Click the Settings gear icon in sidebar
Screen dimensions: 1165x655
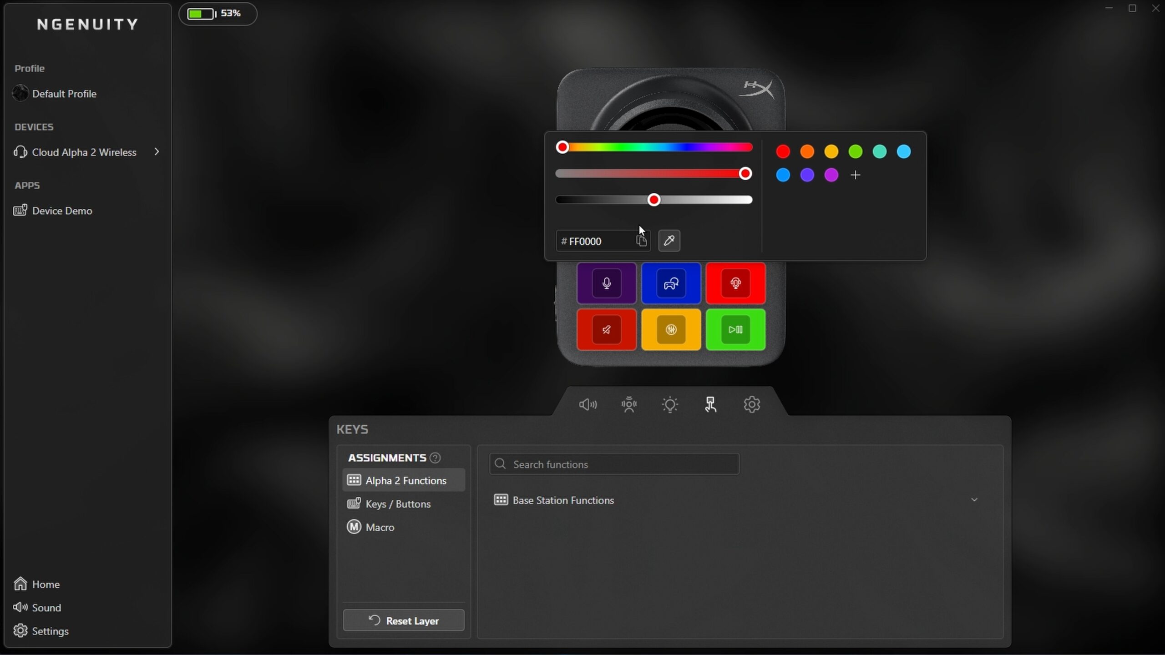pyautogui.click(x=20, y=630)
